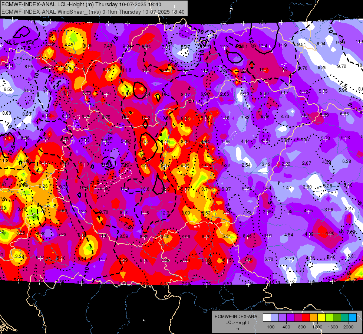Click the unit 'm' in the legend box
The height and width of the screenshot is (334, 363).
click(x=237, y=328)
